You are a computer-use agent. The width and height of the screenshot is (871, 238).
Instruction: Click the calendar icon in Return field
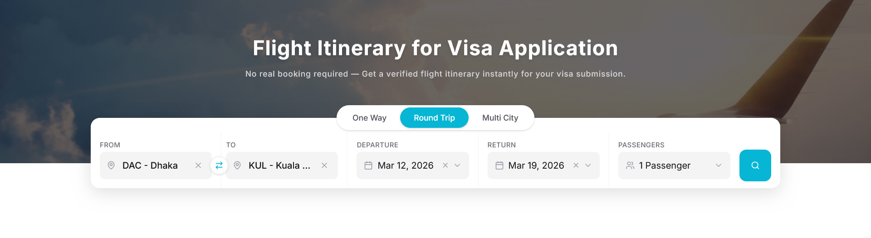point(499,165)
